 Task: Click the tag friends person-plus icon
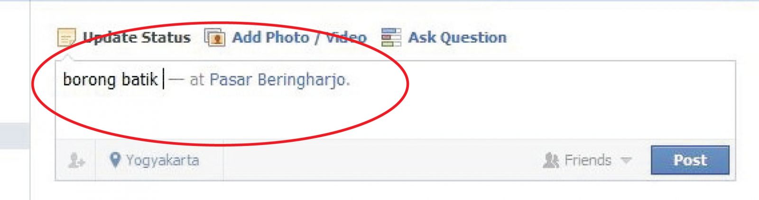pos(76,160)
